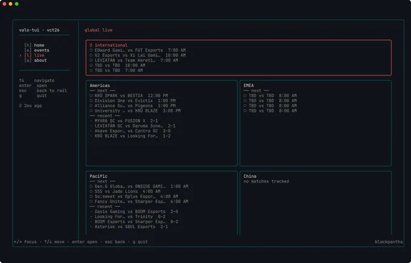Image resolution: width=411 pixels, height=263 pixels.
Task: Open Gen.G Globa… vs ONSIDE GAMI… match
Action: (x=139, y=186)
